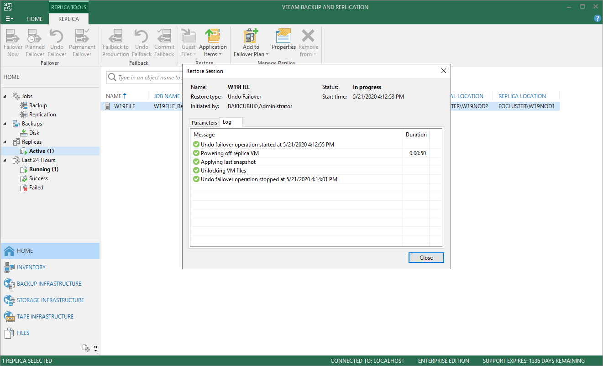Switch to the Parameters tab in dialog

pos(204,123)
